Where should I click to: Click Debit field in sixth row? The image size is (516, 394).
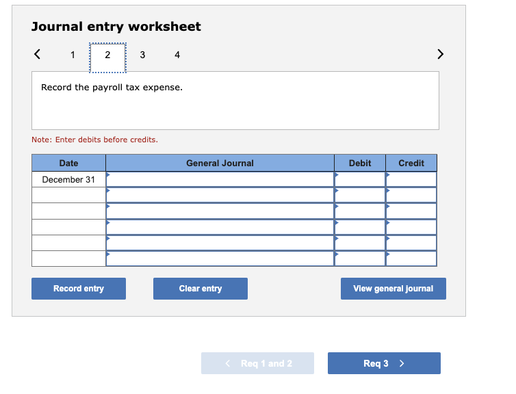(360, 259)
